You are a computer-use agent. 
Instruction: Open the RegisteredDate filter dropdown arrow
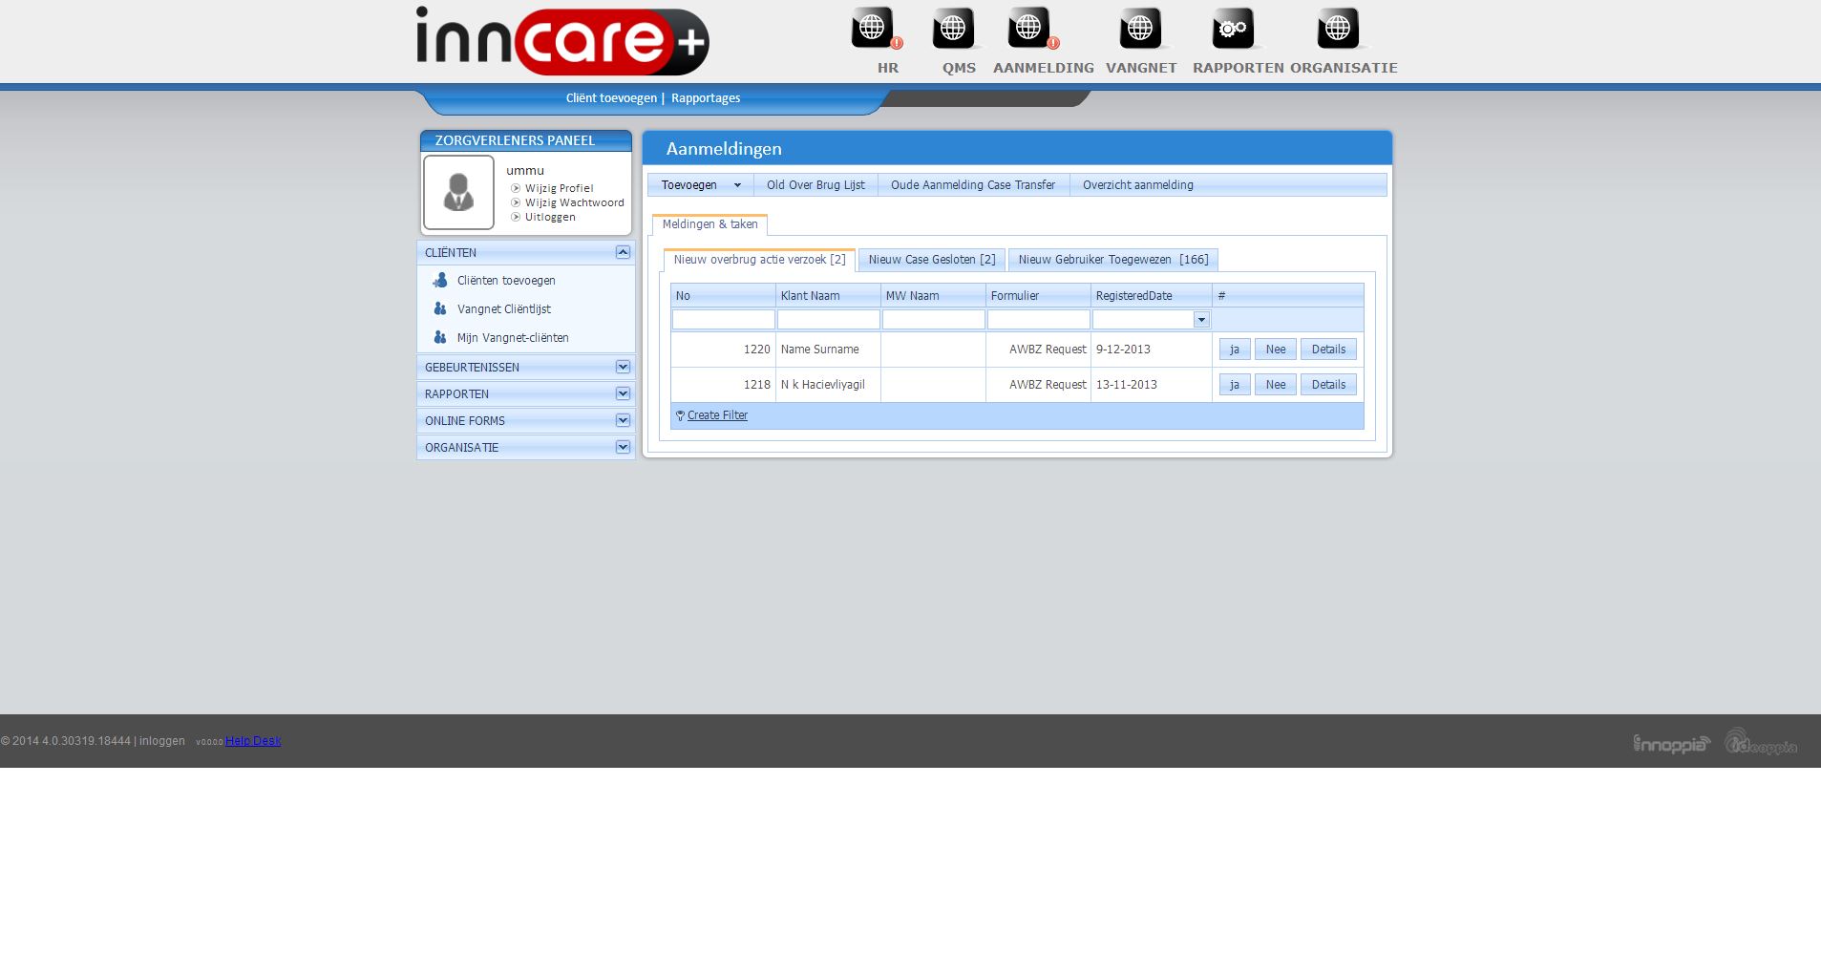1201,320
